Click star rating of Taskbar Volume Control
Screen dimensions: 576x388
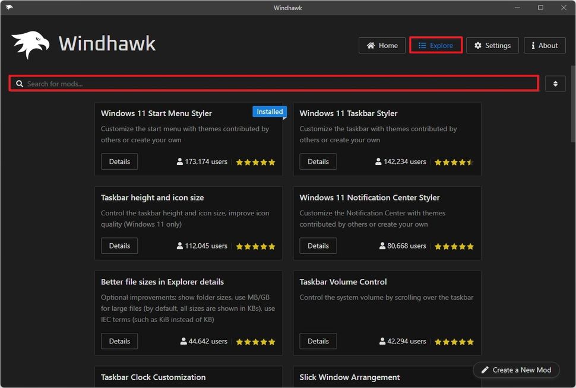click(x=454, y=342)
